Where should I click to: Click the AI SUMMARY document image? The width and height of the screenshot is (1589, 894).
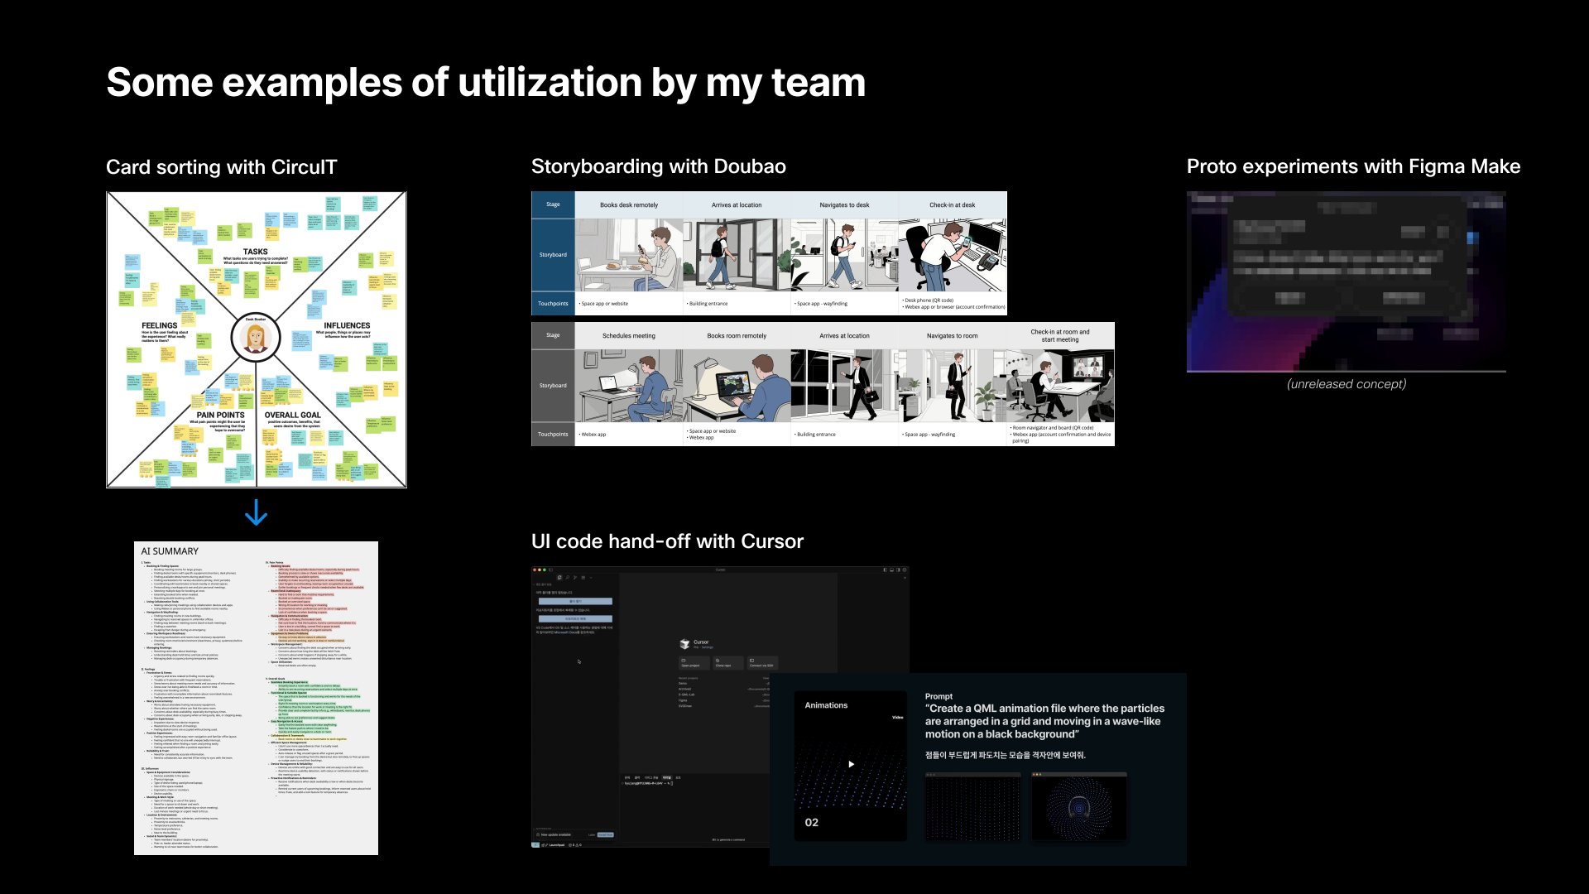tap(256, 698)
